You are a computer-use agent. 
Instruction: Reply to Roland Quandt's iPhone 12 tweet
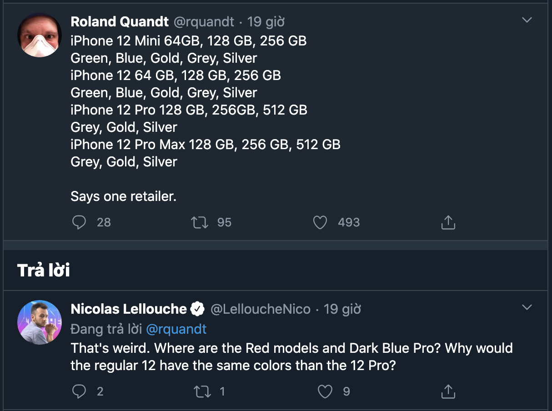coord(80,222)
